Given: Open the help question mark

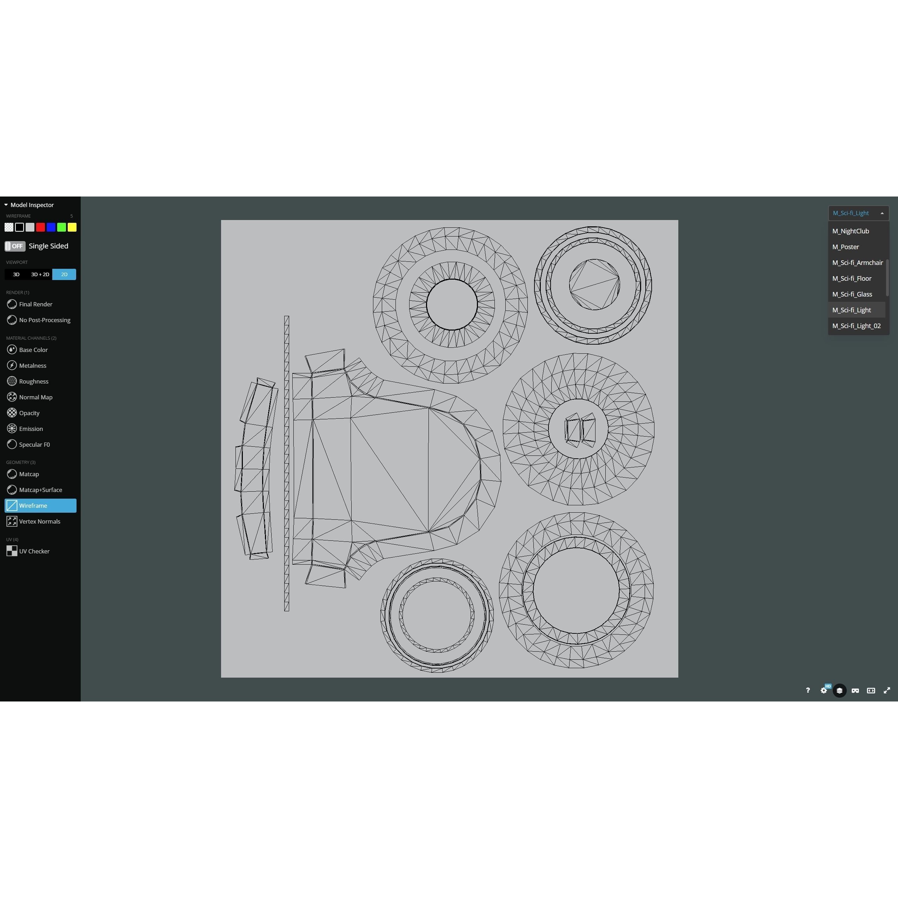Looking at the screenshot, I should tap(808, 691).
